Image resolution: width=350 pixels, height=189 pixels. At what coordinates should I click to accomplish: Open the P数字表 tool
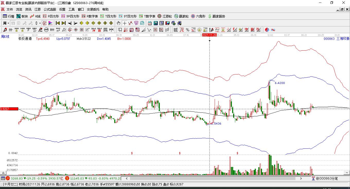[90, 16]
